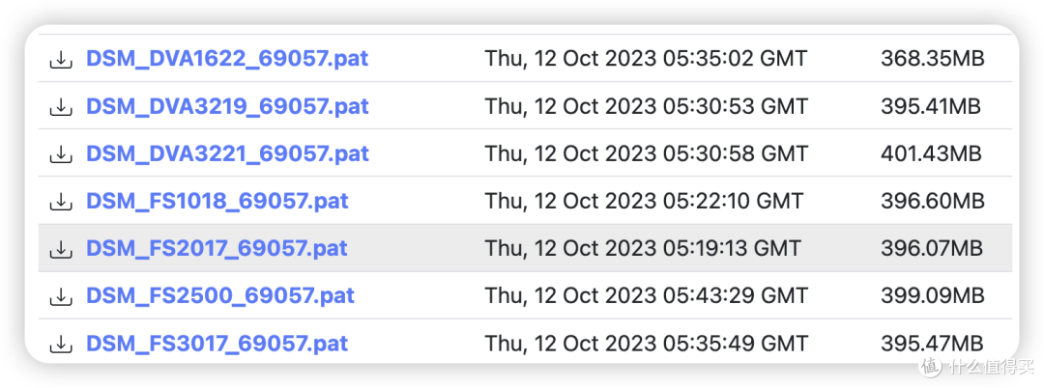Viewport: 1044px width, 388px height.
Task: Click download icon beside DSM_DVA3221_69057.pat
Action: [x=61, y=154]
